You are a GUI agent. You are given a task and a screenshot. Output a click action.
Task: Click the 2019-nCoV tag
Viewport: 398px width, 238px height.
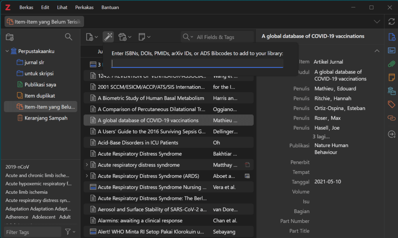pos(17,167)
